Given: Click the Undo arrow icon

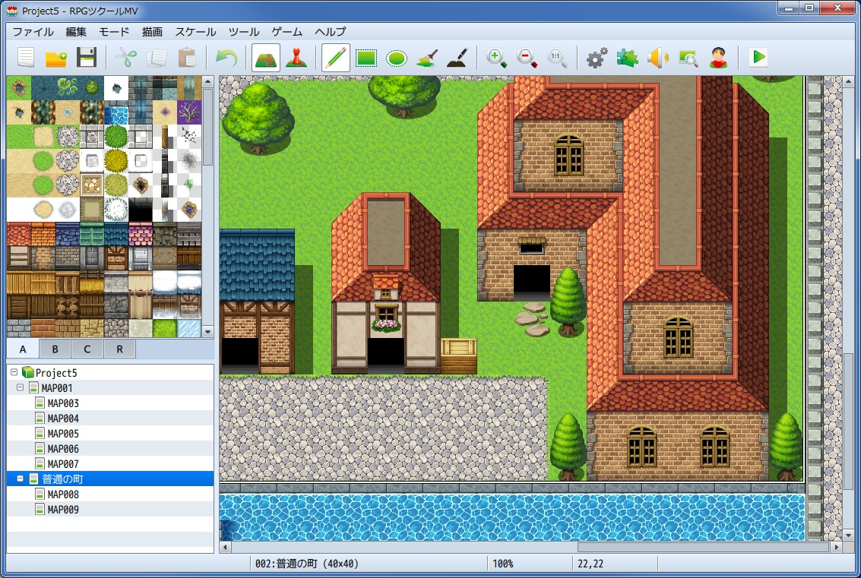Looking at the screenshot, I should pos(226,57).
